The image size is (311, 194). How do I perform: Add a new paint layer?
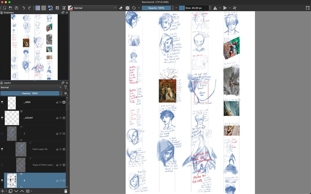(x=2, y=191)
